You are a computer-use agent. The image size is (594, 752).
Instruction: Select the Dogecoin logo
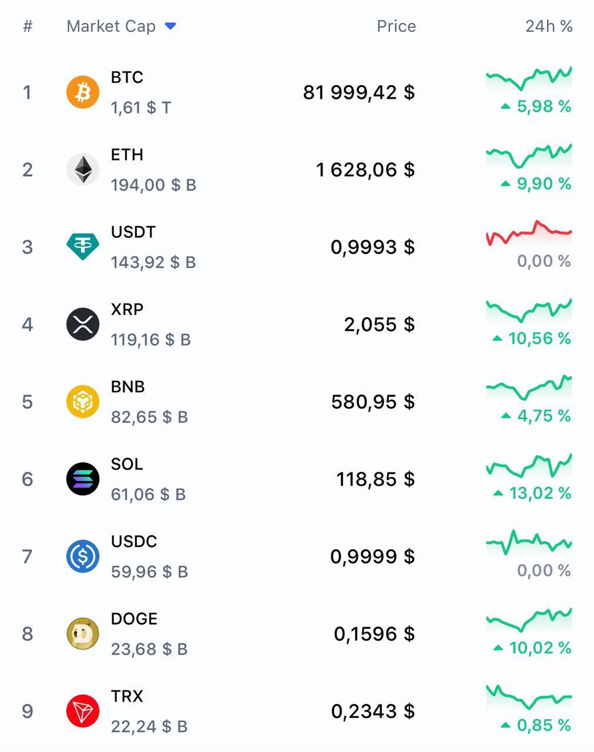[83, 634]
